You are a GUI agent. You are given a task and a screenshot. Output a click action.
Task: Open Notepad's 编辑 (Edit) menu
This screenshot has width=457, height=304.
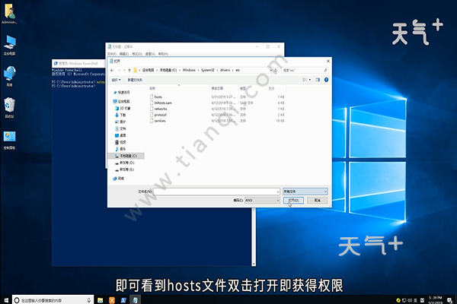coord(124,54)
